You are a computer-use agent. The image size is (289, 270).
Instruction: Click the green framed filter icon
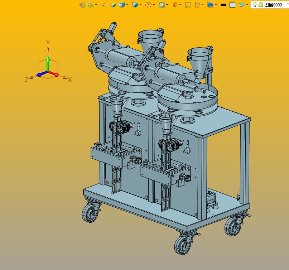click(162, 5)
